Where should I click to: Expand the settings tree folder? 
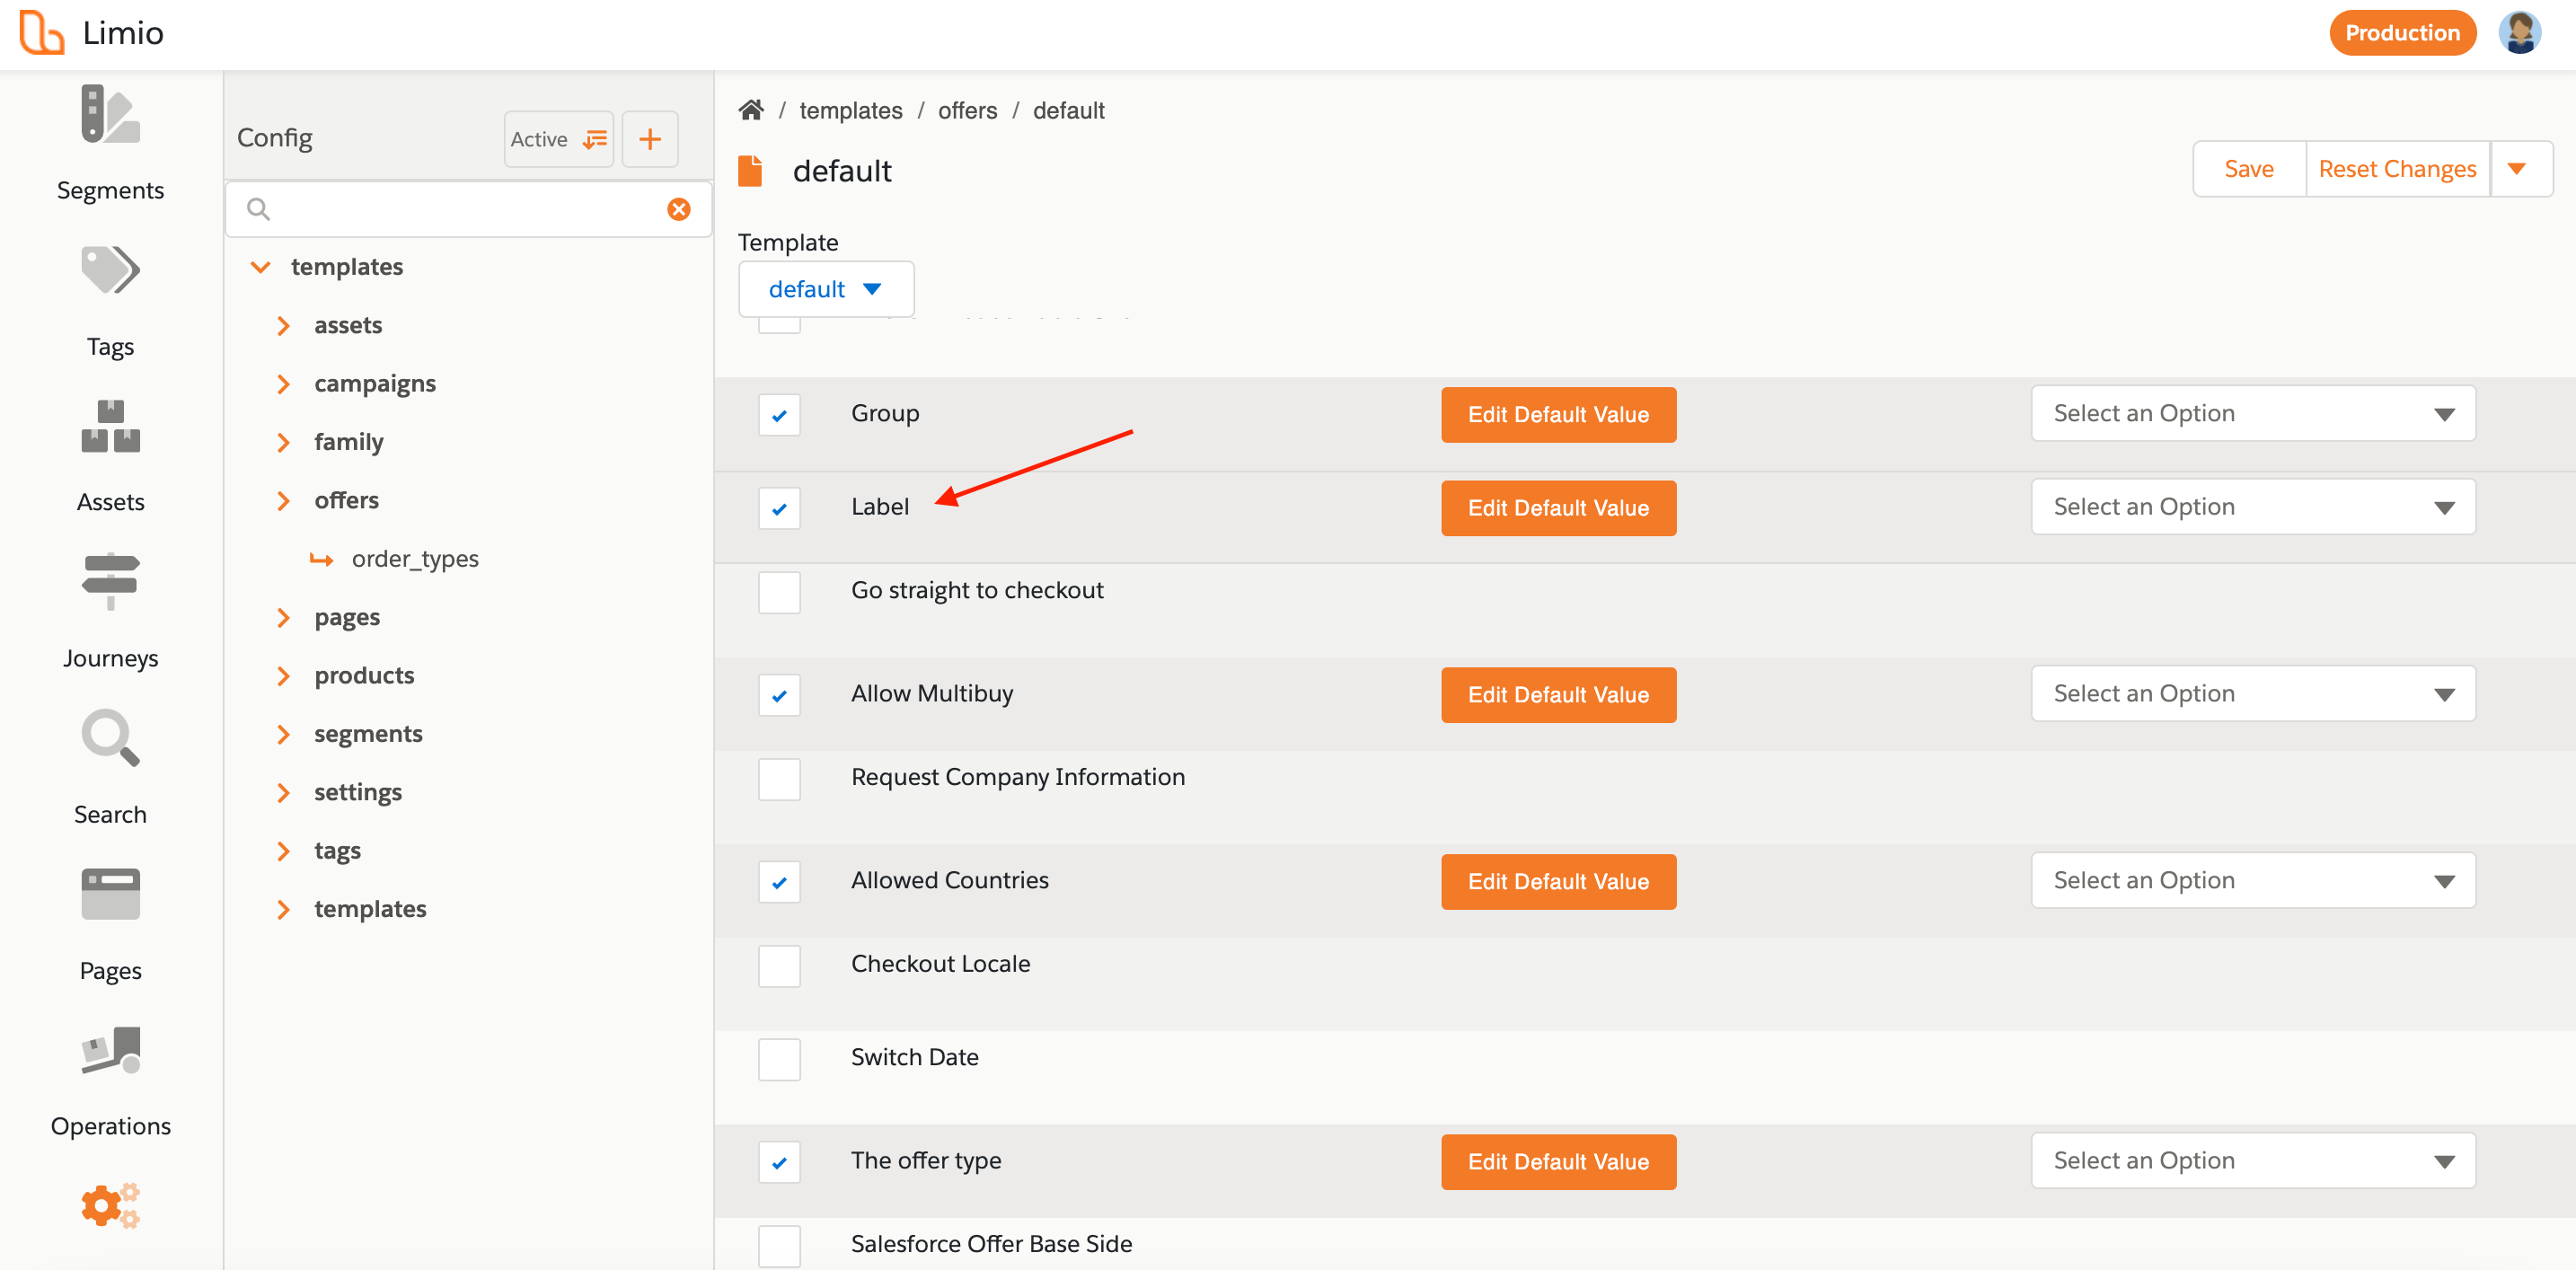coord(283,792)
